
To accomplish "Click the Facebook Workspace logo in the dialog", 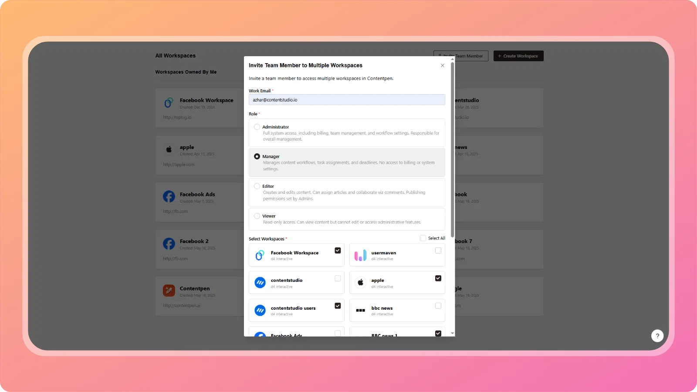I will 260,255.
